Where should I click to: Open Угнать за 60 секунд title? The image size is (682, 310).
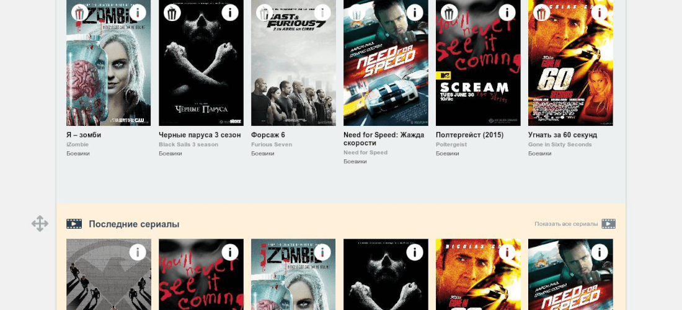[562, 135]
